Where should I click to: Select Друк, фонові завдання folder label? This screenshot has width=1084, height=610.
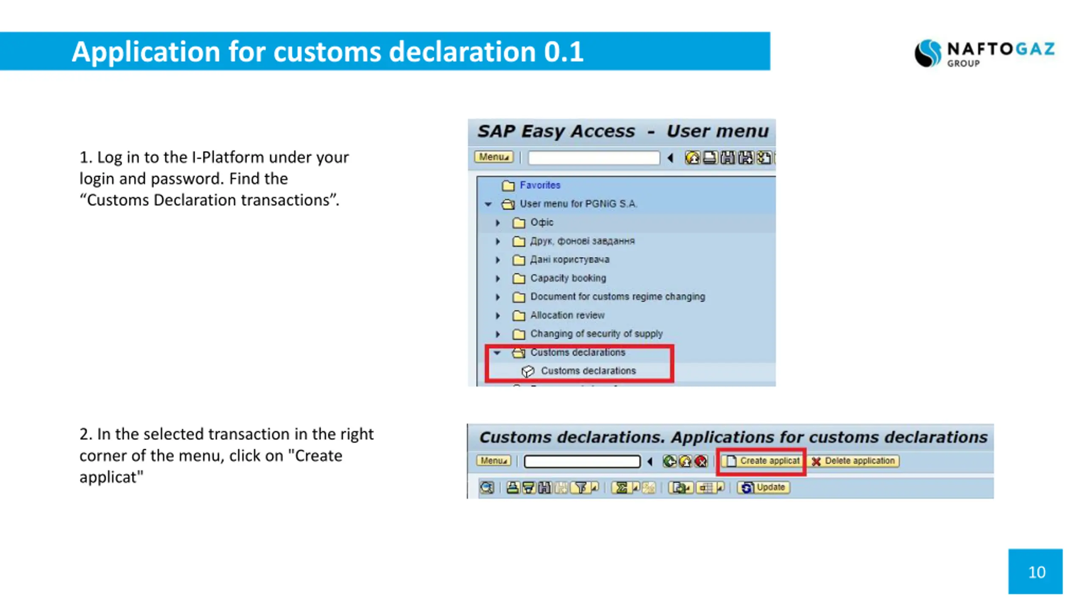pyautogui.click(x=582, y=241)
